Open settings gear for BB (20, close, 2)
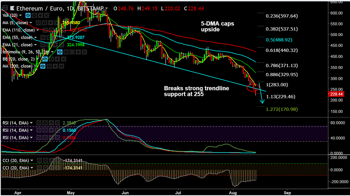 point(51,59)
